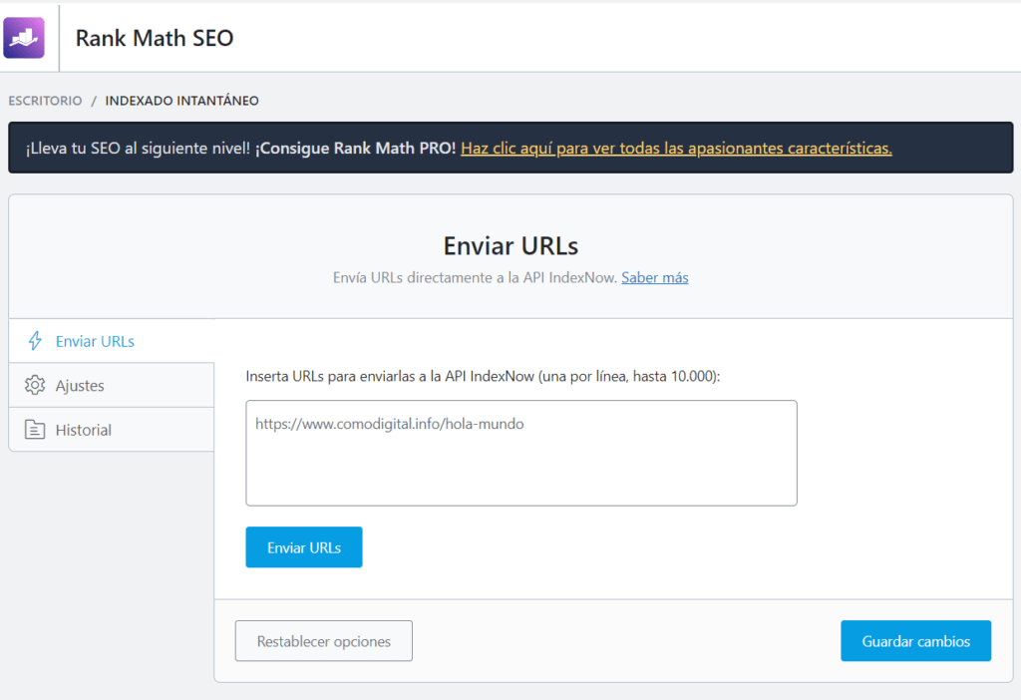
Task: Save with the Guardar cambios button
Action: click(x=915, y=641)
